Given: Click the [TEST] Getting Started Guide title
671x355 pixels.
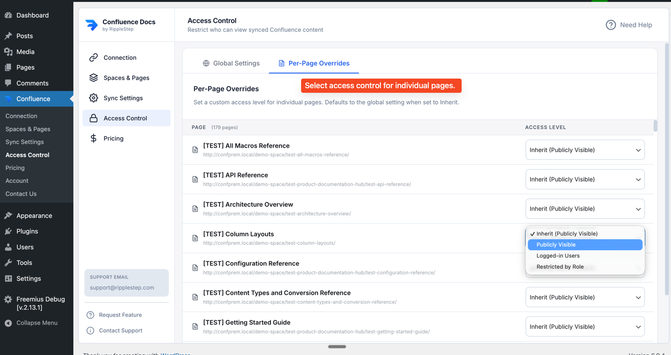Looking at the screenshot, I should point(247,322).
